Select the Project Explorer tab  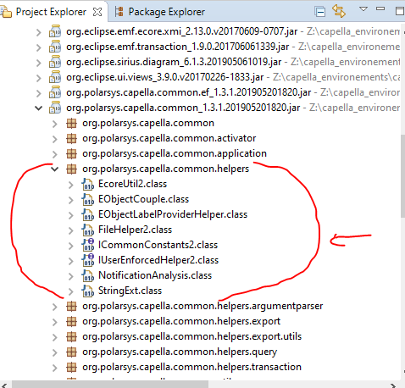[x=51, y=12]
